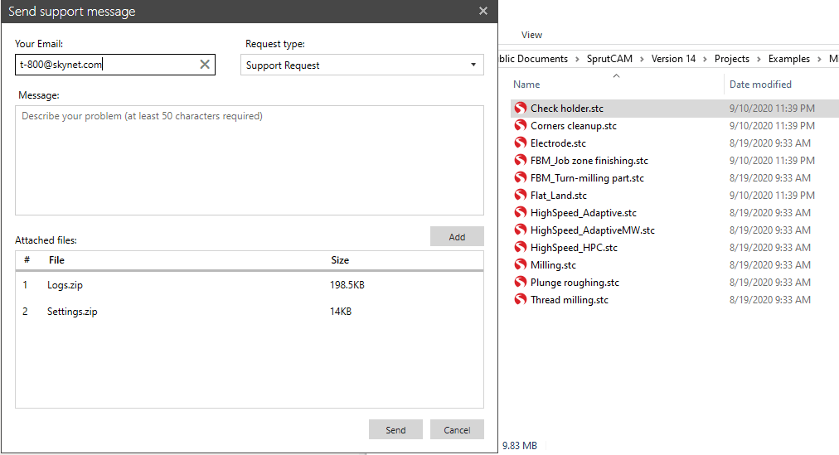Select file name Plunge roughing.stc
The width and height of the screenshot is (839, 455).
[575, 282]
